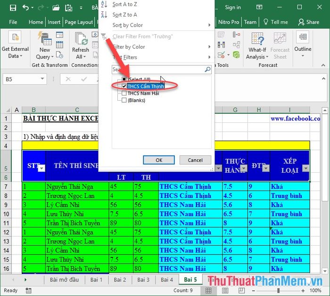Screen dimensions: 330x296
Task: Click the New Query icon
Action: click(45, 39)
